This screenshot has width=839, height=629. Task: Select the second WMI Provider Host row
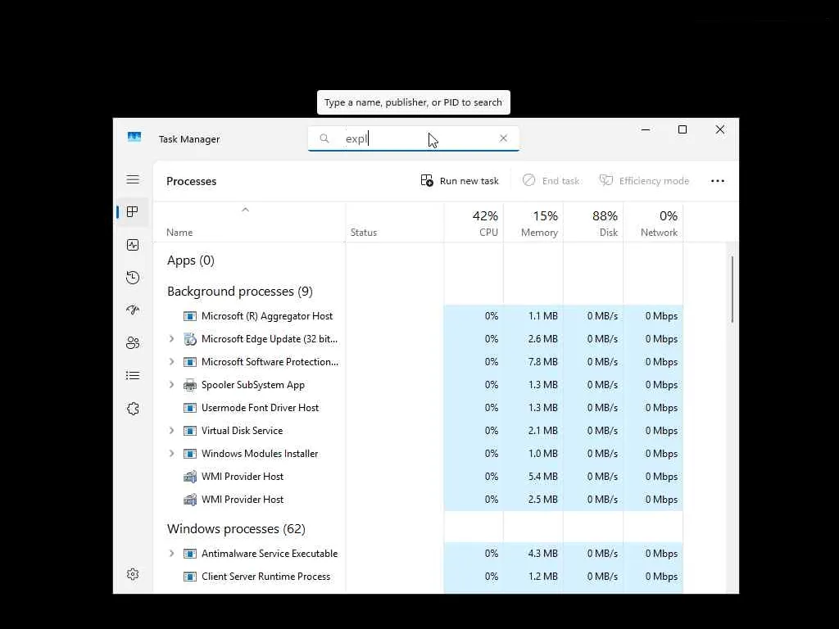pos(418,500)
